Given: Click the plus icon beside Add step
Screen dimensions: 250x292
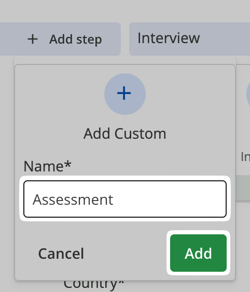Looking at the screenshot, I should coord(33,39).
